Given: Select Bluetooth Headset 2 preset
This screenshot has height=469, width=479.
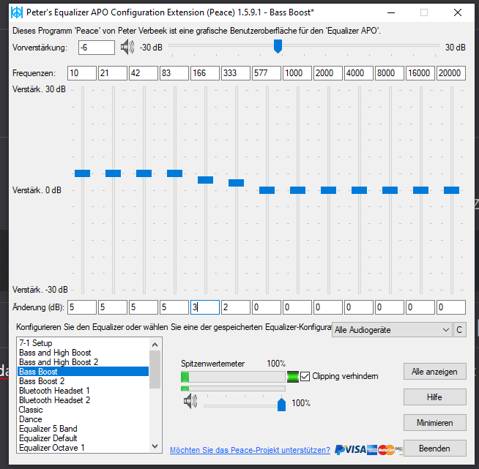Looking at the screenshot, I should pos(83,400).
